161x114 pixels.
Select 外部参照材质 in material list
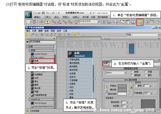point(42,95)
